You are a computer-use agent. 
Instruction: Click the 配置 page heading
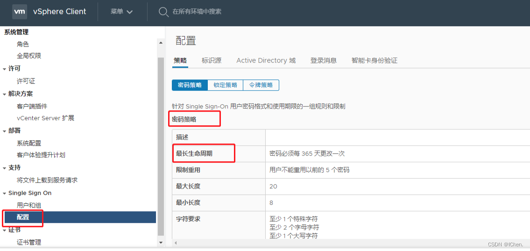[x=186, y=41]
